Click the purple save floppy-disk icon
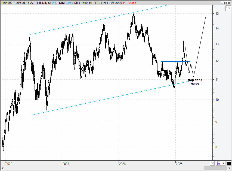 pos(218,163)
